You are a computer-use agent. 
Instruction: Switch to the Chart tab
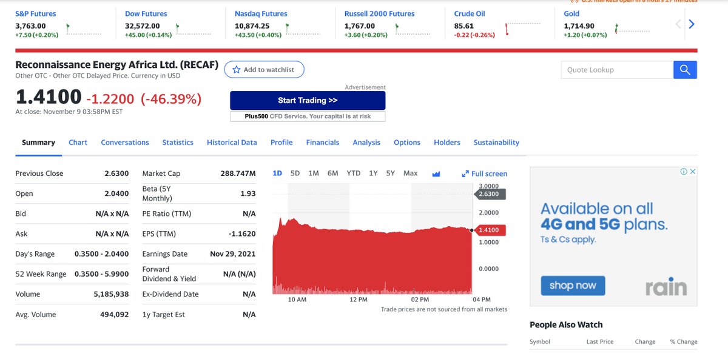[x=78, y=143]
